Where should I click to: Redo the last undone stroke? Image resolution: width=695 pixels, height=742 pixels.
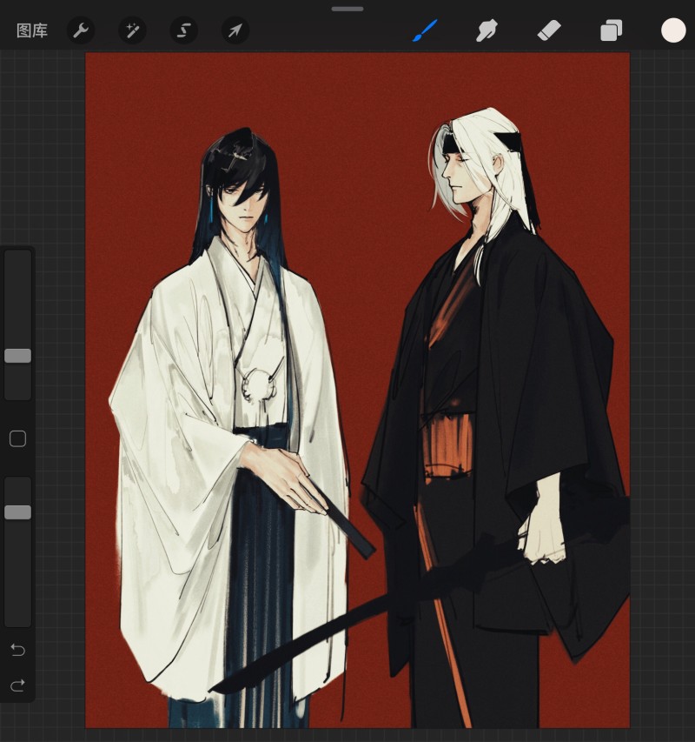18,685
